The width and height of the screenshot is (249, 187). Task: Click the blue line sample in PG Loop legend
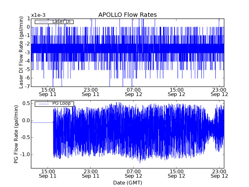click(x=44, y=104)
